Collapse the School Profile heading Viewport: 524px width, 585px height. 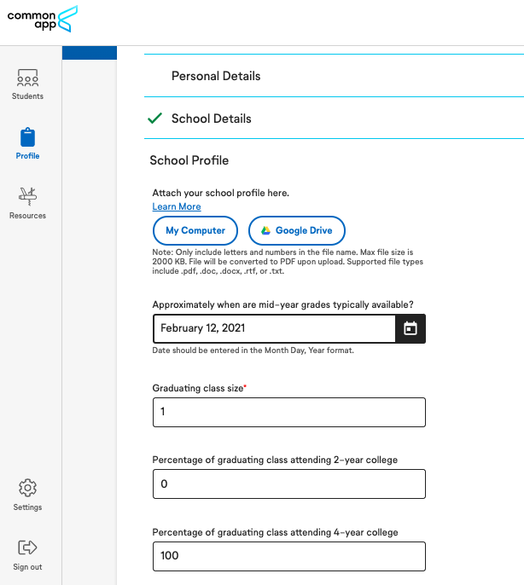pyautogui.click(x=189, y=160)
